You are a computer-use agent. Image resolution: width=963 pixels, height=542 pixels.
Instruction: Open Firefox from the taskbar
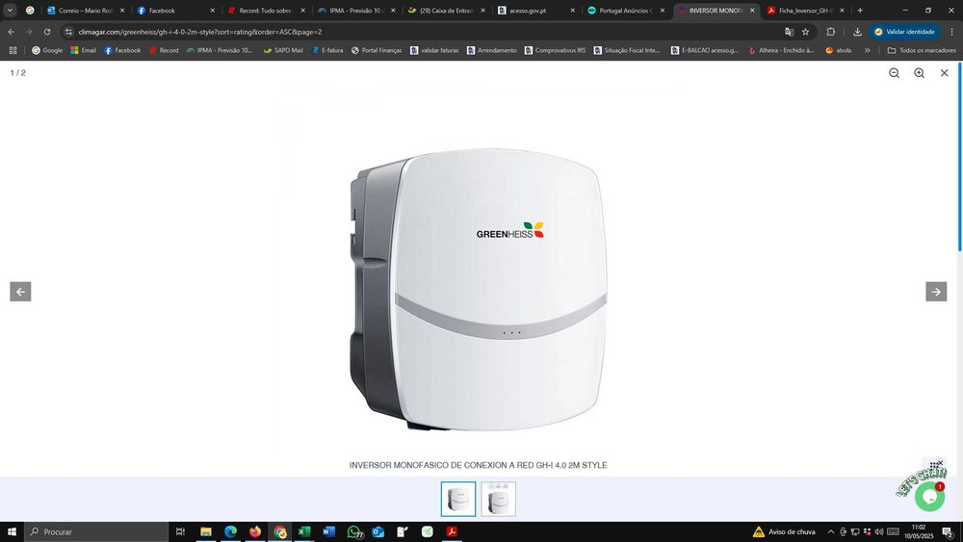(x=255, y=531)
